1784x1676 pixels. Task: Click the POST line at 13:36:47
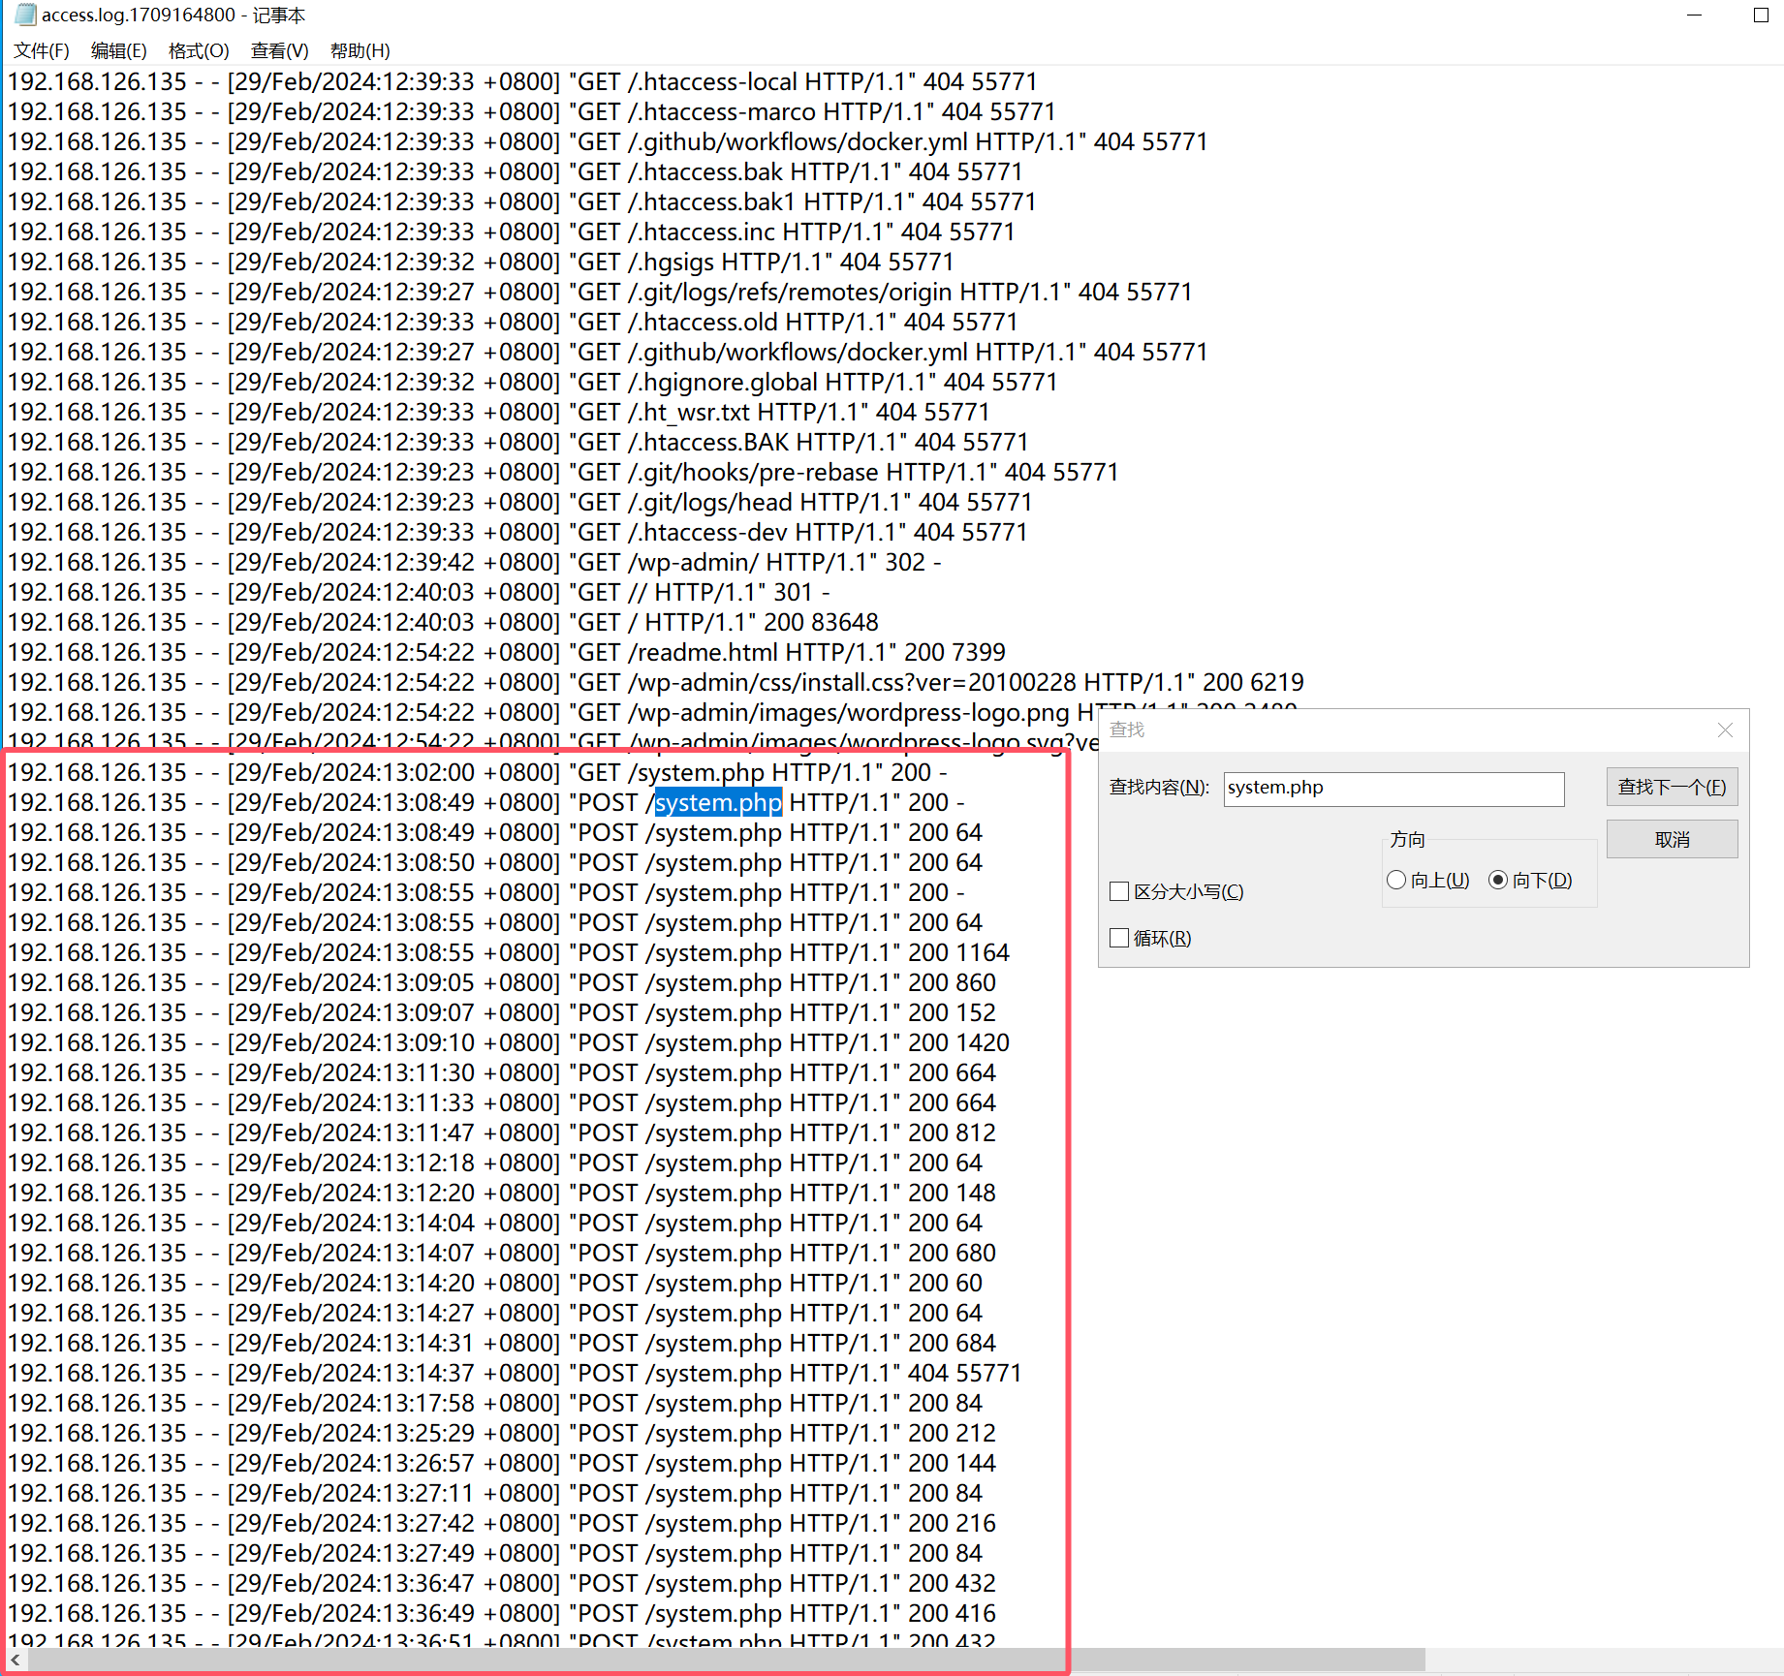(x=502, y=1584)
